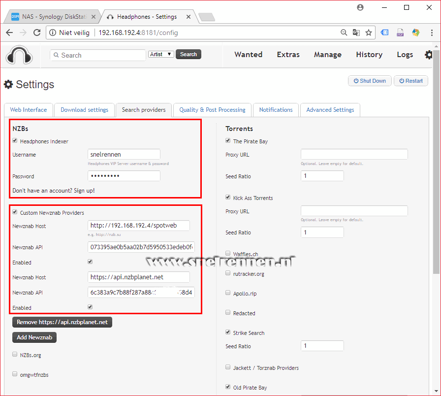Click Kick Ass Torrents Seed Ratio field
The width and height of the screenshot is (441, 396).
(x=322, y=232)
